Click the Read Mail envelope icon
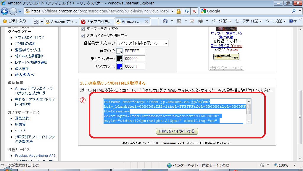This screenshot has width=303, height=171. [192, 21]
